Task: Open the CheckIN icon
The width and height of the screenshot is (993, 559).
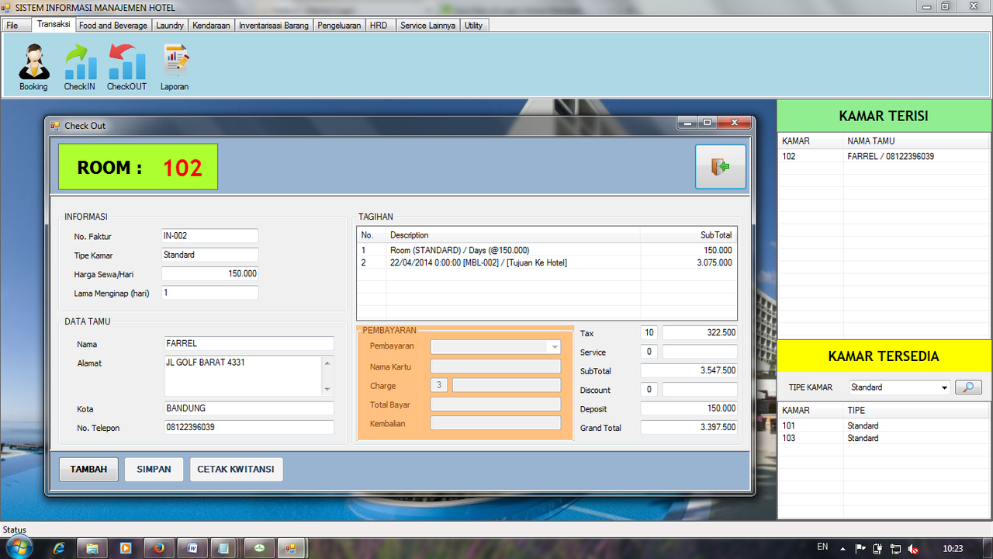Action: pyautogui.click(x=79, y=68)
